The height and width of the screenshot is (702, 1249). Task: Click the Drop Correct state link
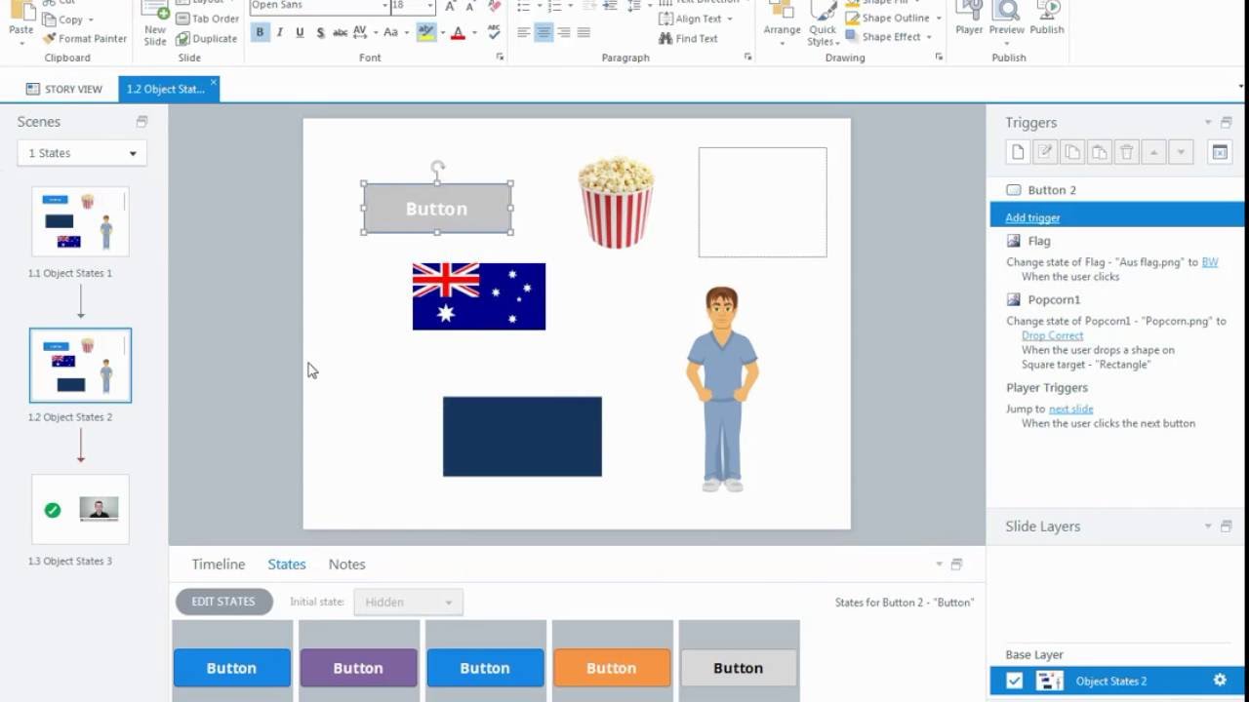click(x=1052, y=335)
